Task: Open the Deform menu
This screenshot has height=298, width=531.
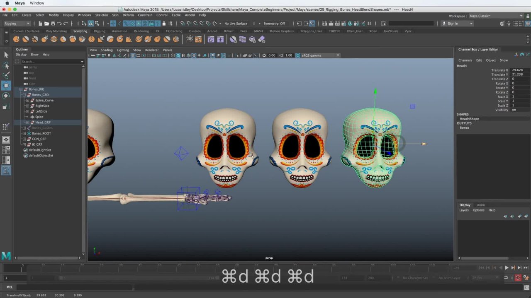Action: (128, 15)
